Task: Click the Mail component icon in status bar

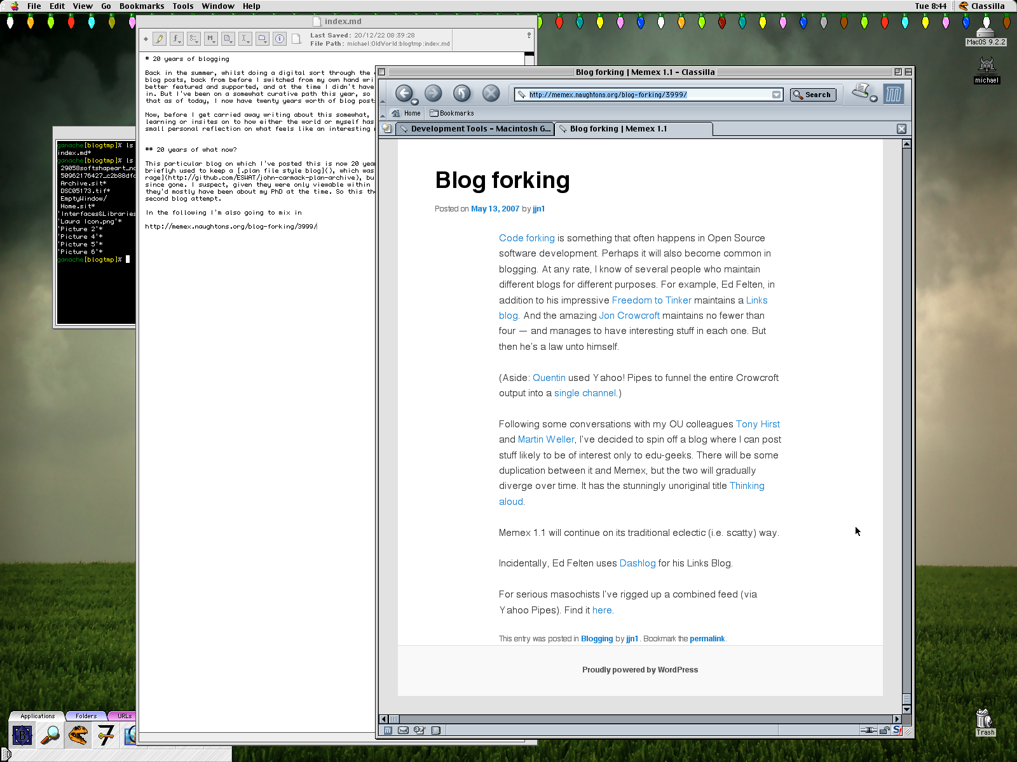Action: [x=403, y=730]
